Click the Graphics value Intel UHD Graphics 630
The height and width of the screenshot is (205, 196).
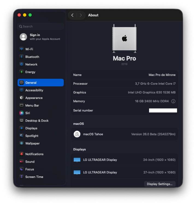[x=152, y=92]
